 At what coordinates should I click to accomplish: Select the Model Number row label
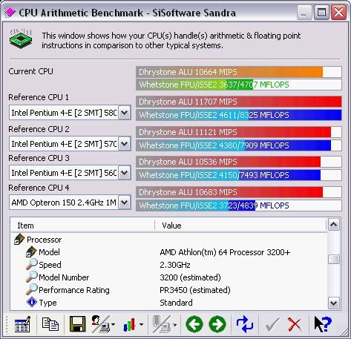[64, 277]
